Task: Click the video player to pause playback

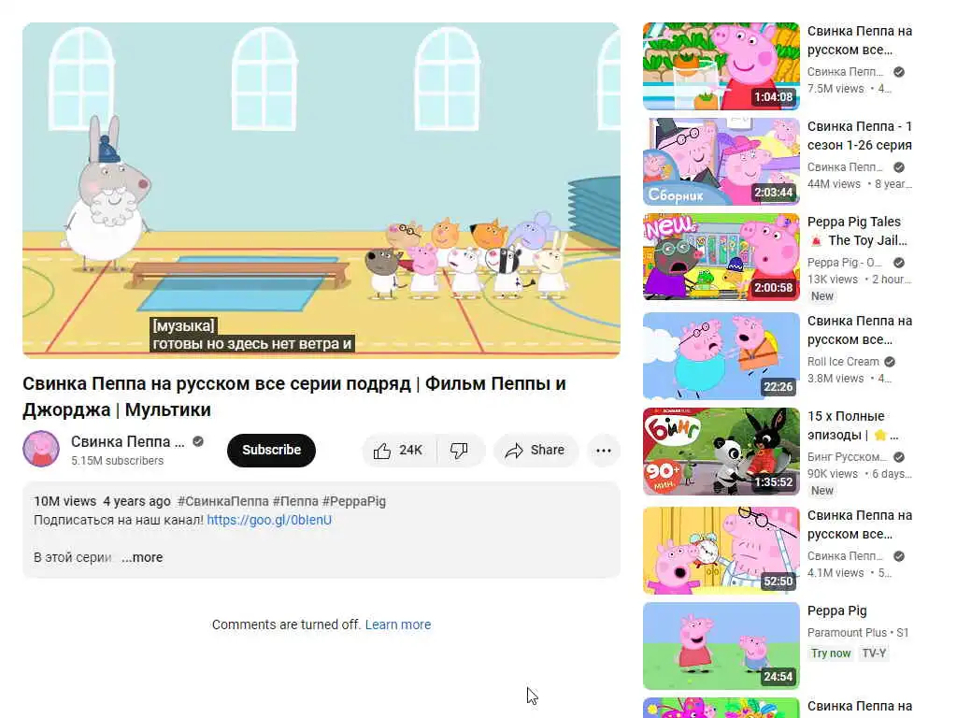Action: pyautogui.click(x=321, y=190)
